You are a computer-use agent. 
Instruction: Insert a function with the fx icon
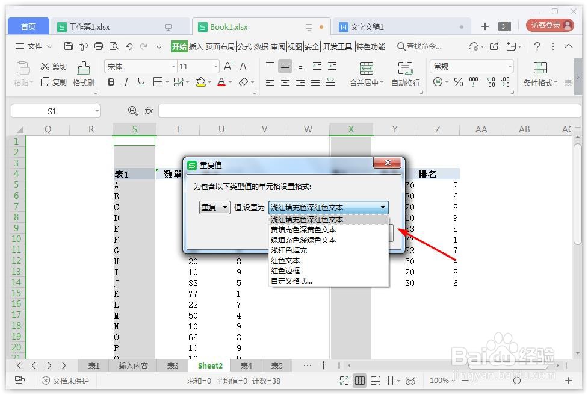(149, 111)
